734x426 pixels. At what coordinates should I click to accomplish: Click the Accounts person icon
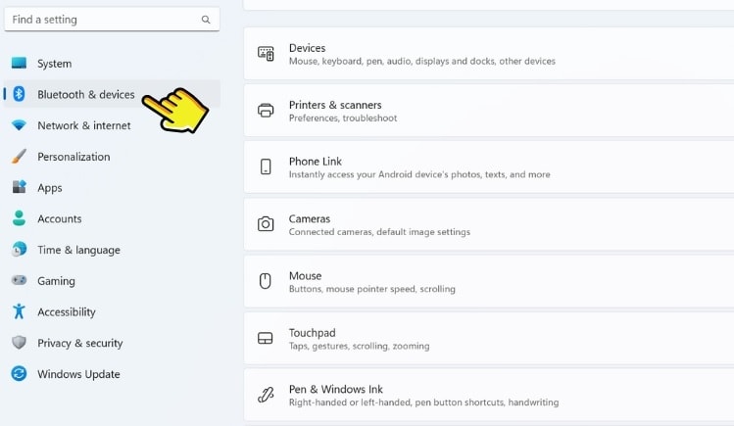pos(19,218)
